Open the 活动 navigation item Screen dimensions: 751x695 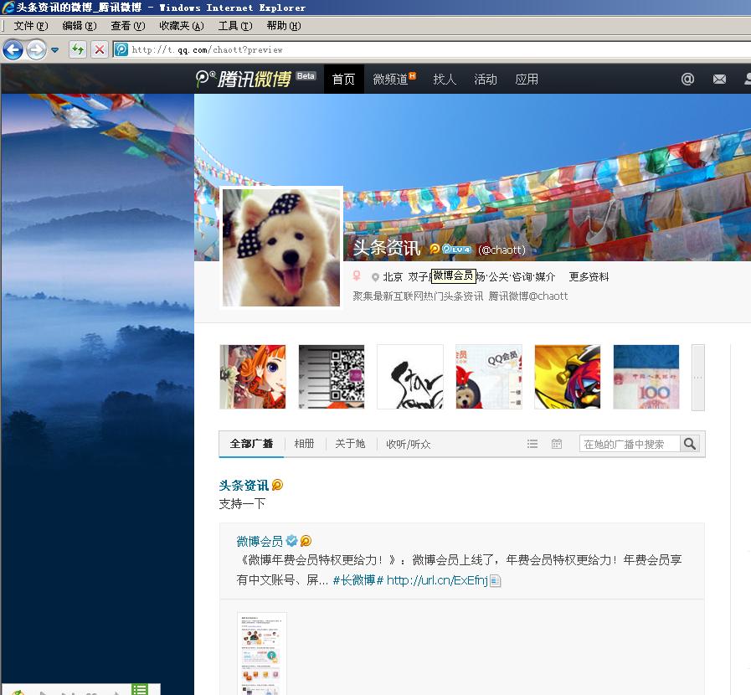coord(486,79)
